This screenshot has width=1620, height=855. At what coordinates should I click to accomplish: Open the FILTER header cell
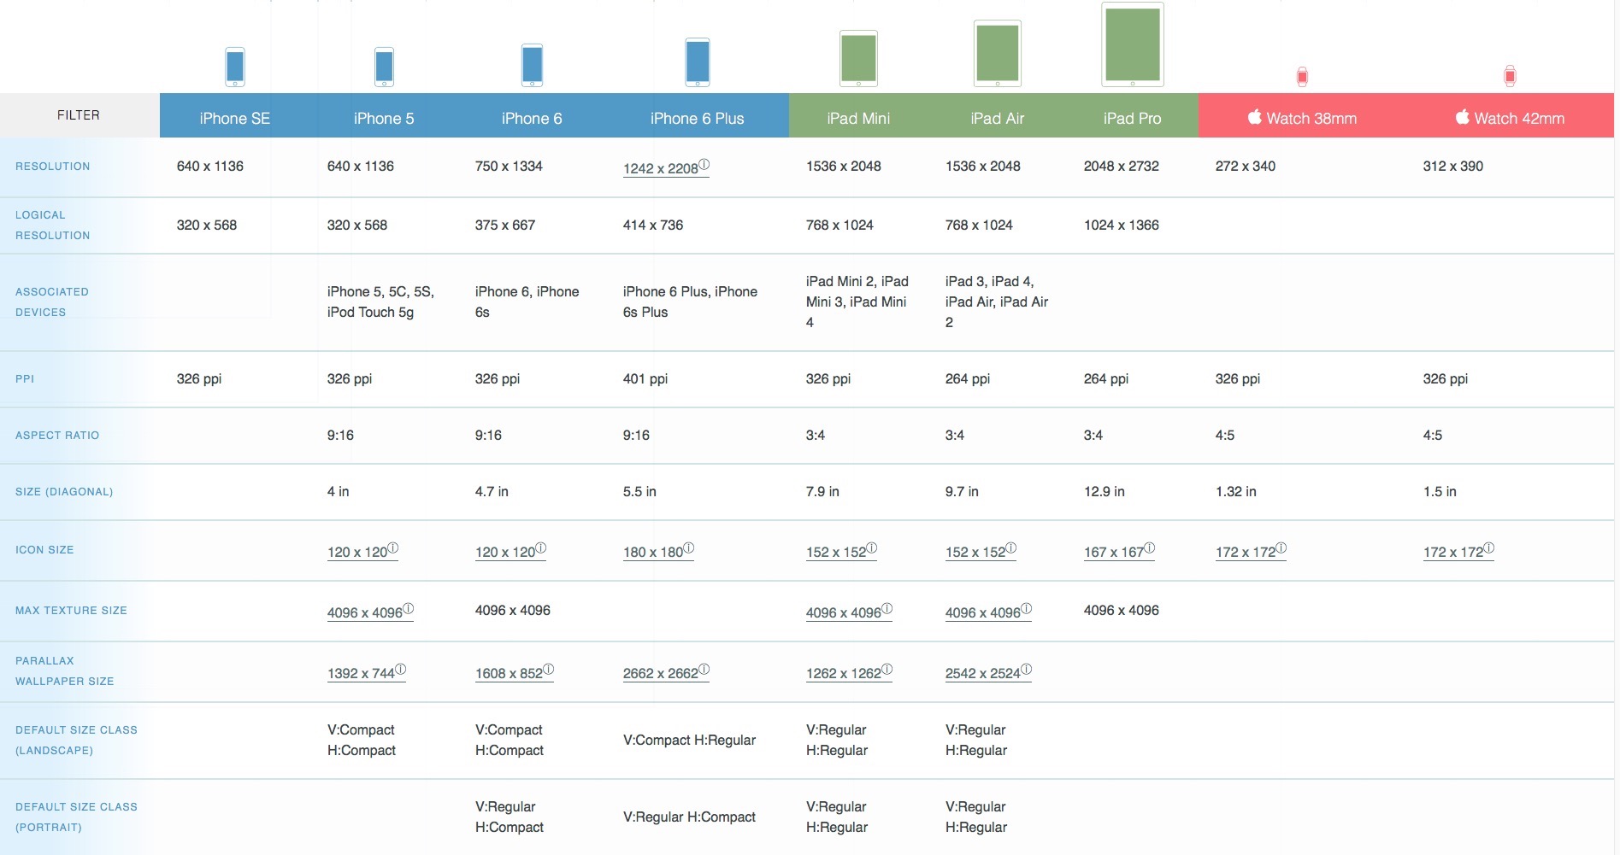tap(79, 115)
